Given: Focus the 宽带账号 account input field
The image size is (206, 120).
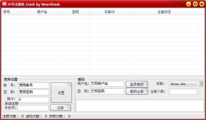Looking at the screenshot, I should pyautogui.click(x=34, y=85).
